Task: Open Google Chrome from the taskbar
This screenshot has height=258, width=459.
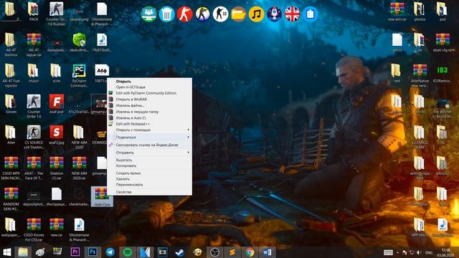Action: [250, 252]
